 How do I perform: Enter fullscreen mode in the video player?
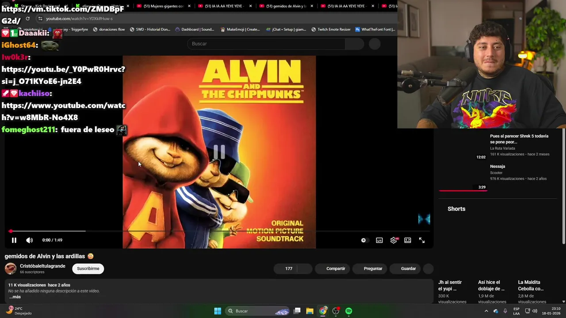(422, 240)
